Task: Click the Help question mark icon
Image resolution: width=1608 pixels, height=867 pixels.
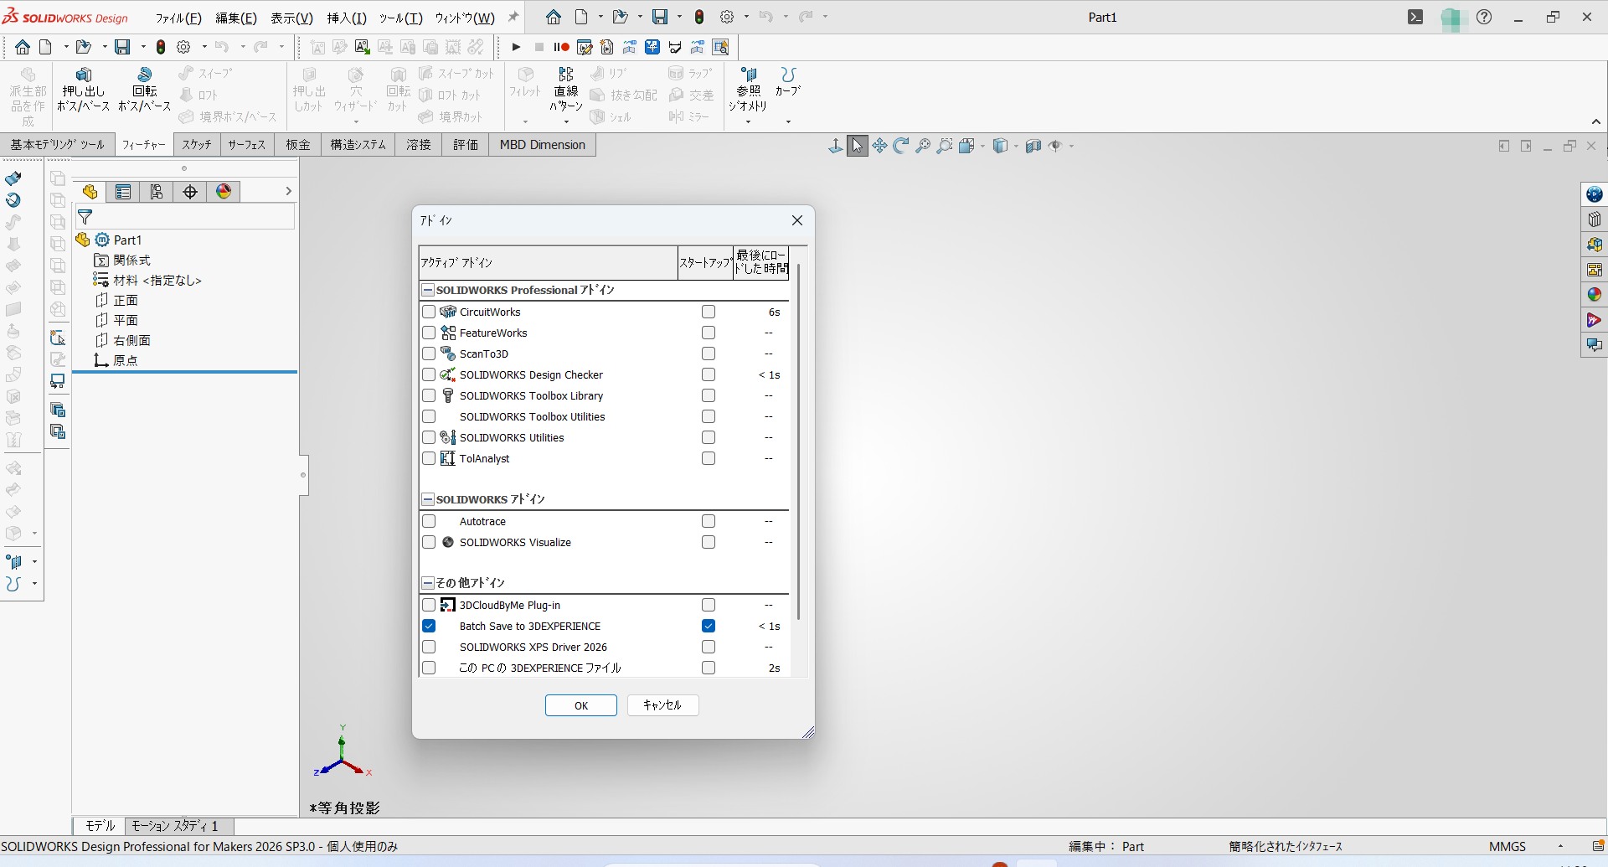Action: tap(1484, 17)
